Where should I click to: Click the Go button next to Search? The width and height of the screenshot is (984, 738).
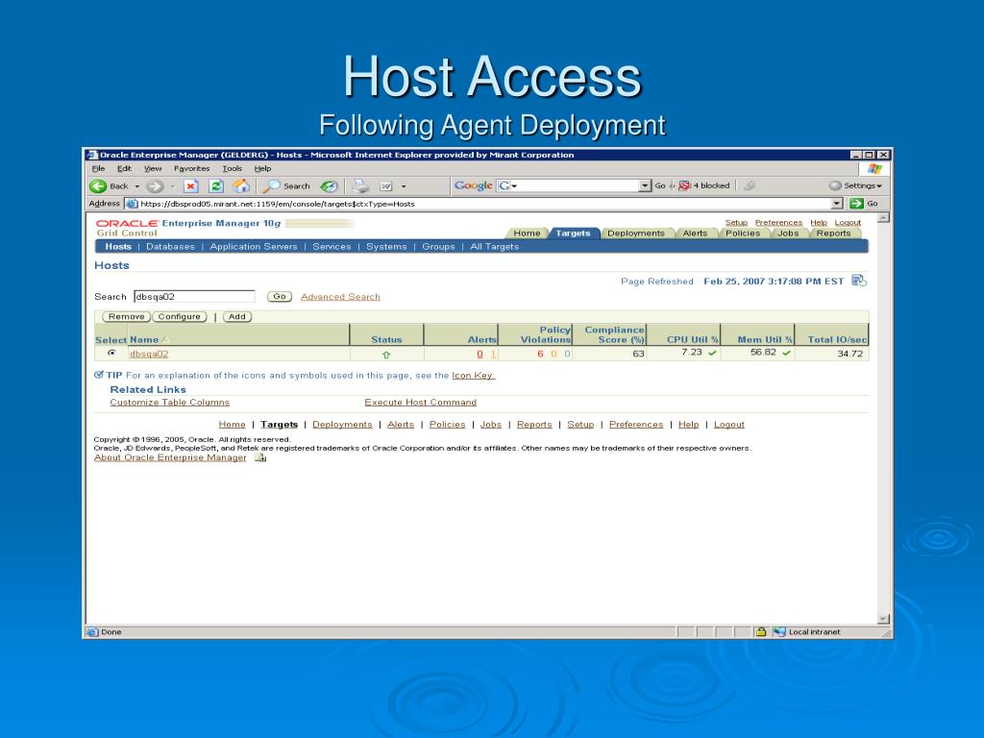[280, 296]
